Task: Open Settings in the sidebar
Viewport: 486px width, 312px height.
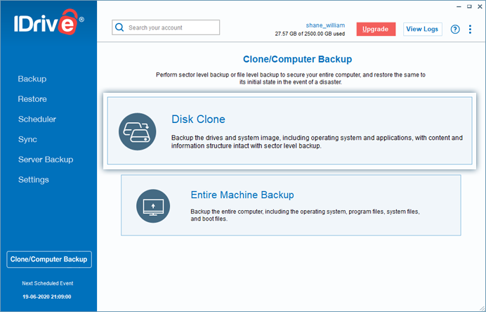Action: 34,180
